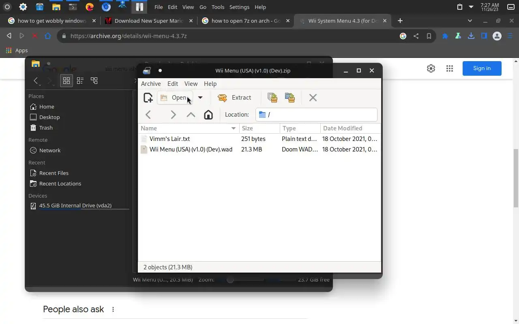
Task: Open the Apps bookmarks shortcut
Action: click(17, 51)
